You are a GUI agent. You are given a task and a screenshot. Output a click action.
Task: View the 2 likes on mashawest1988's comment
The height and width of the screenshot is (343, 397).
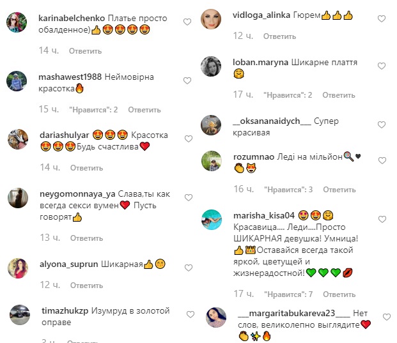pyautogui.click(x=93, y=110)
